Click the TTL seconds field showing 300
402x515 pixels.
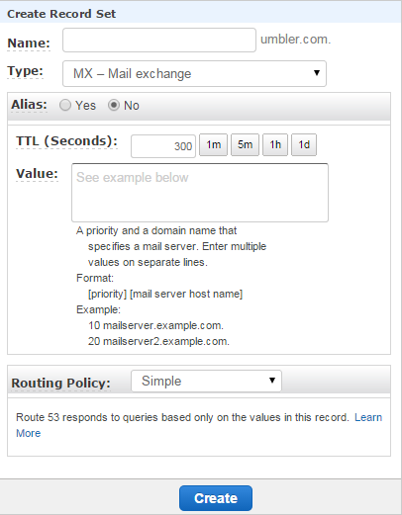(163, 146)
